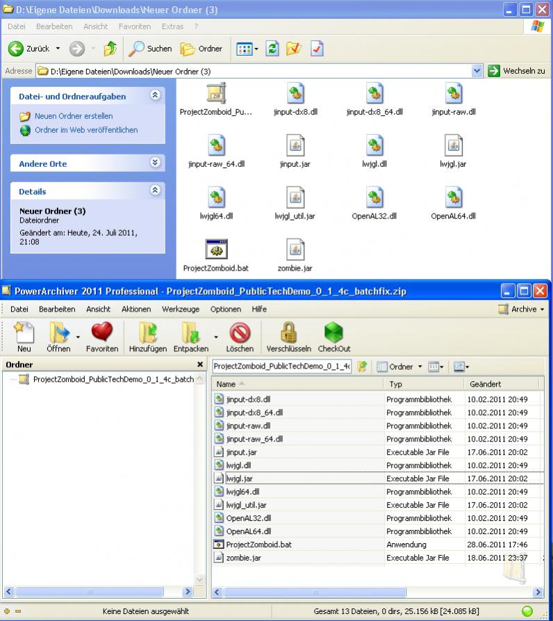Click the CheckOut green cube button
553x621 pixels.
coord(334,337)
